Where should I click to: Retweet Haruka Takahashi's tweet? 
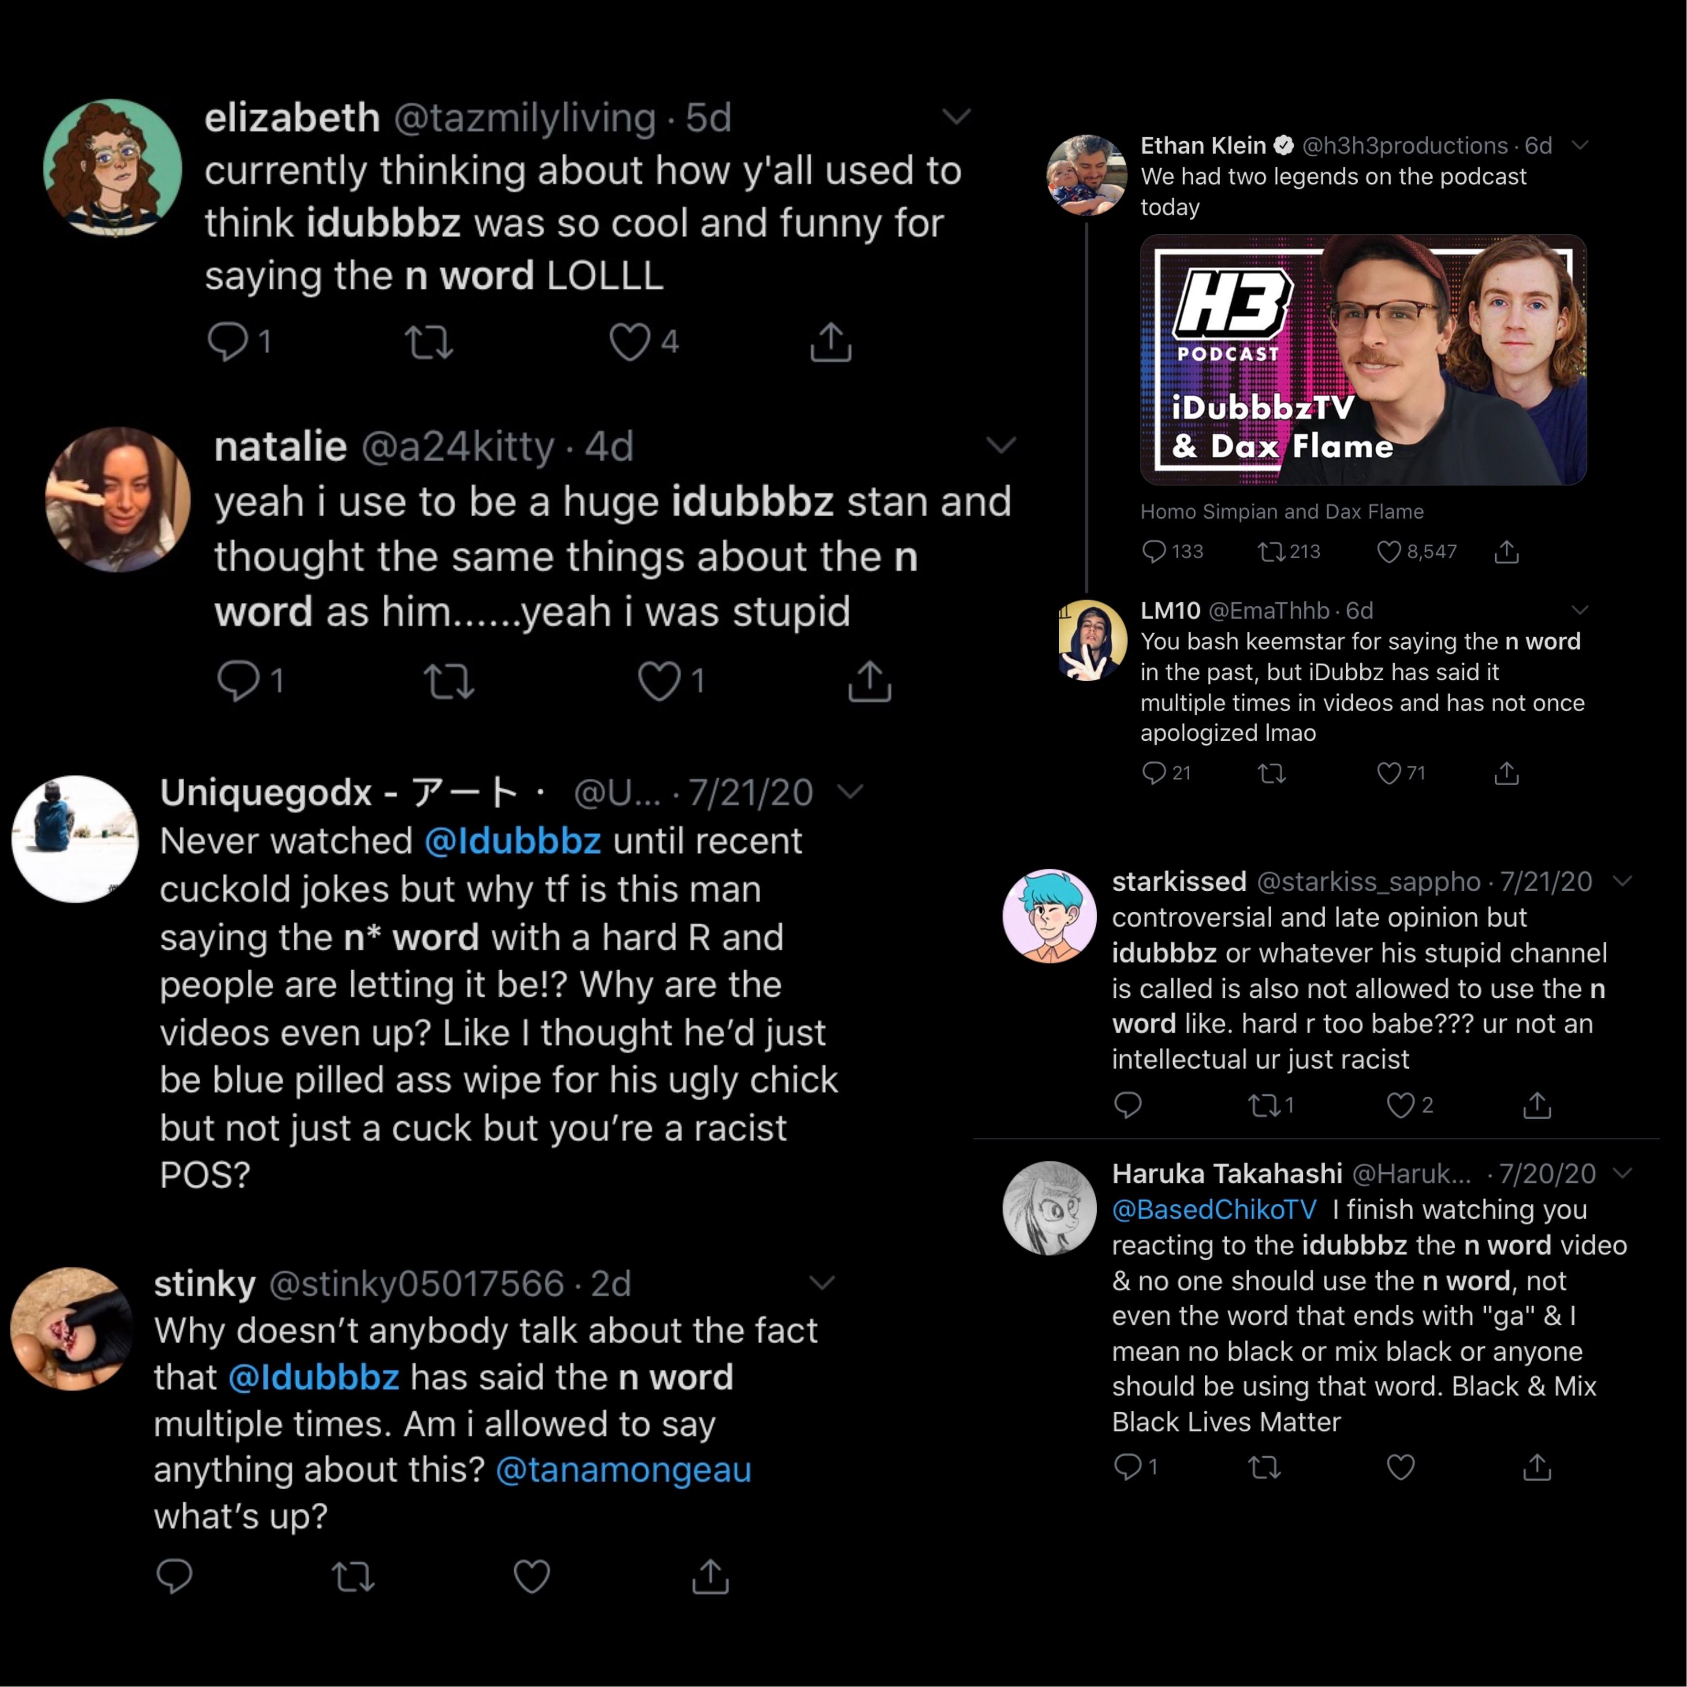coord(1264,1468)
